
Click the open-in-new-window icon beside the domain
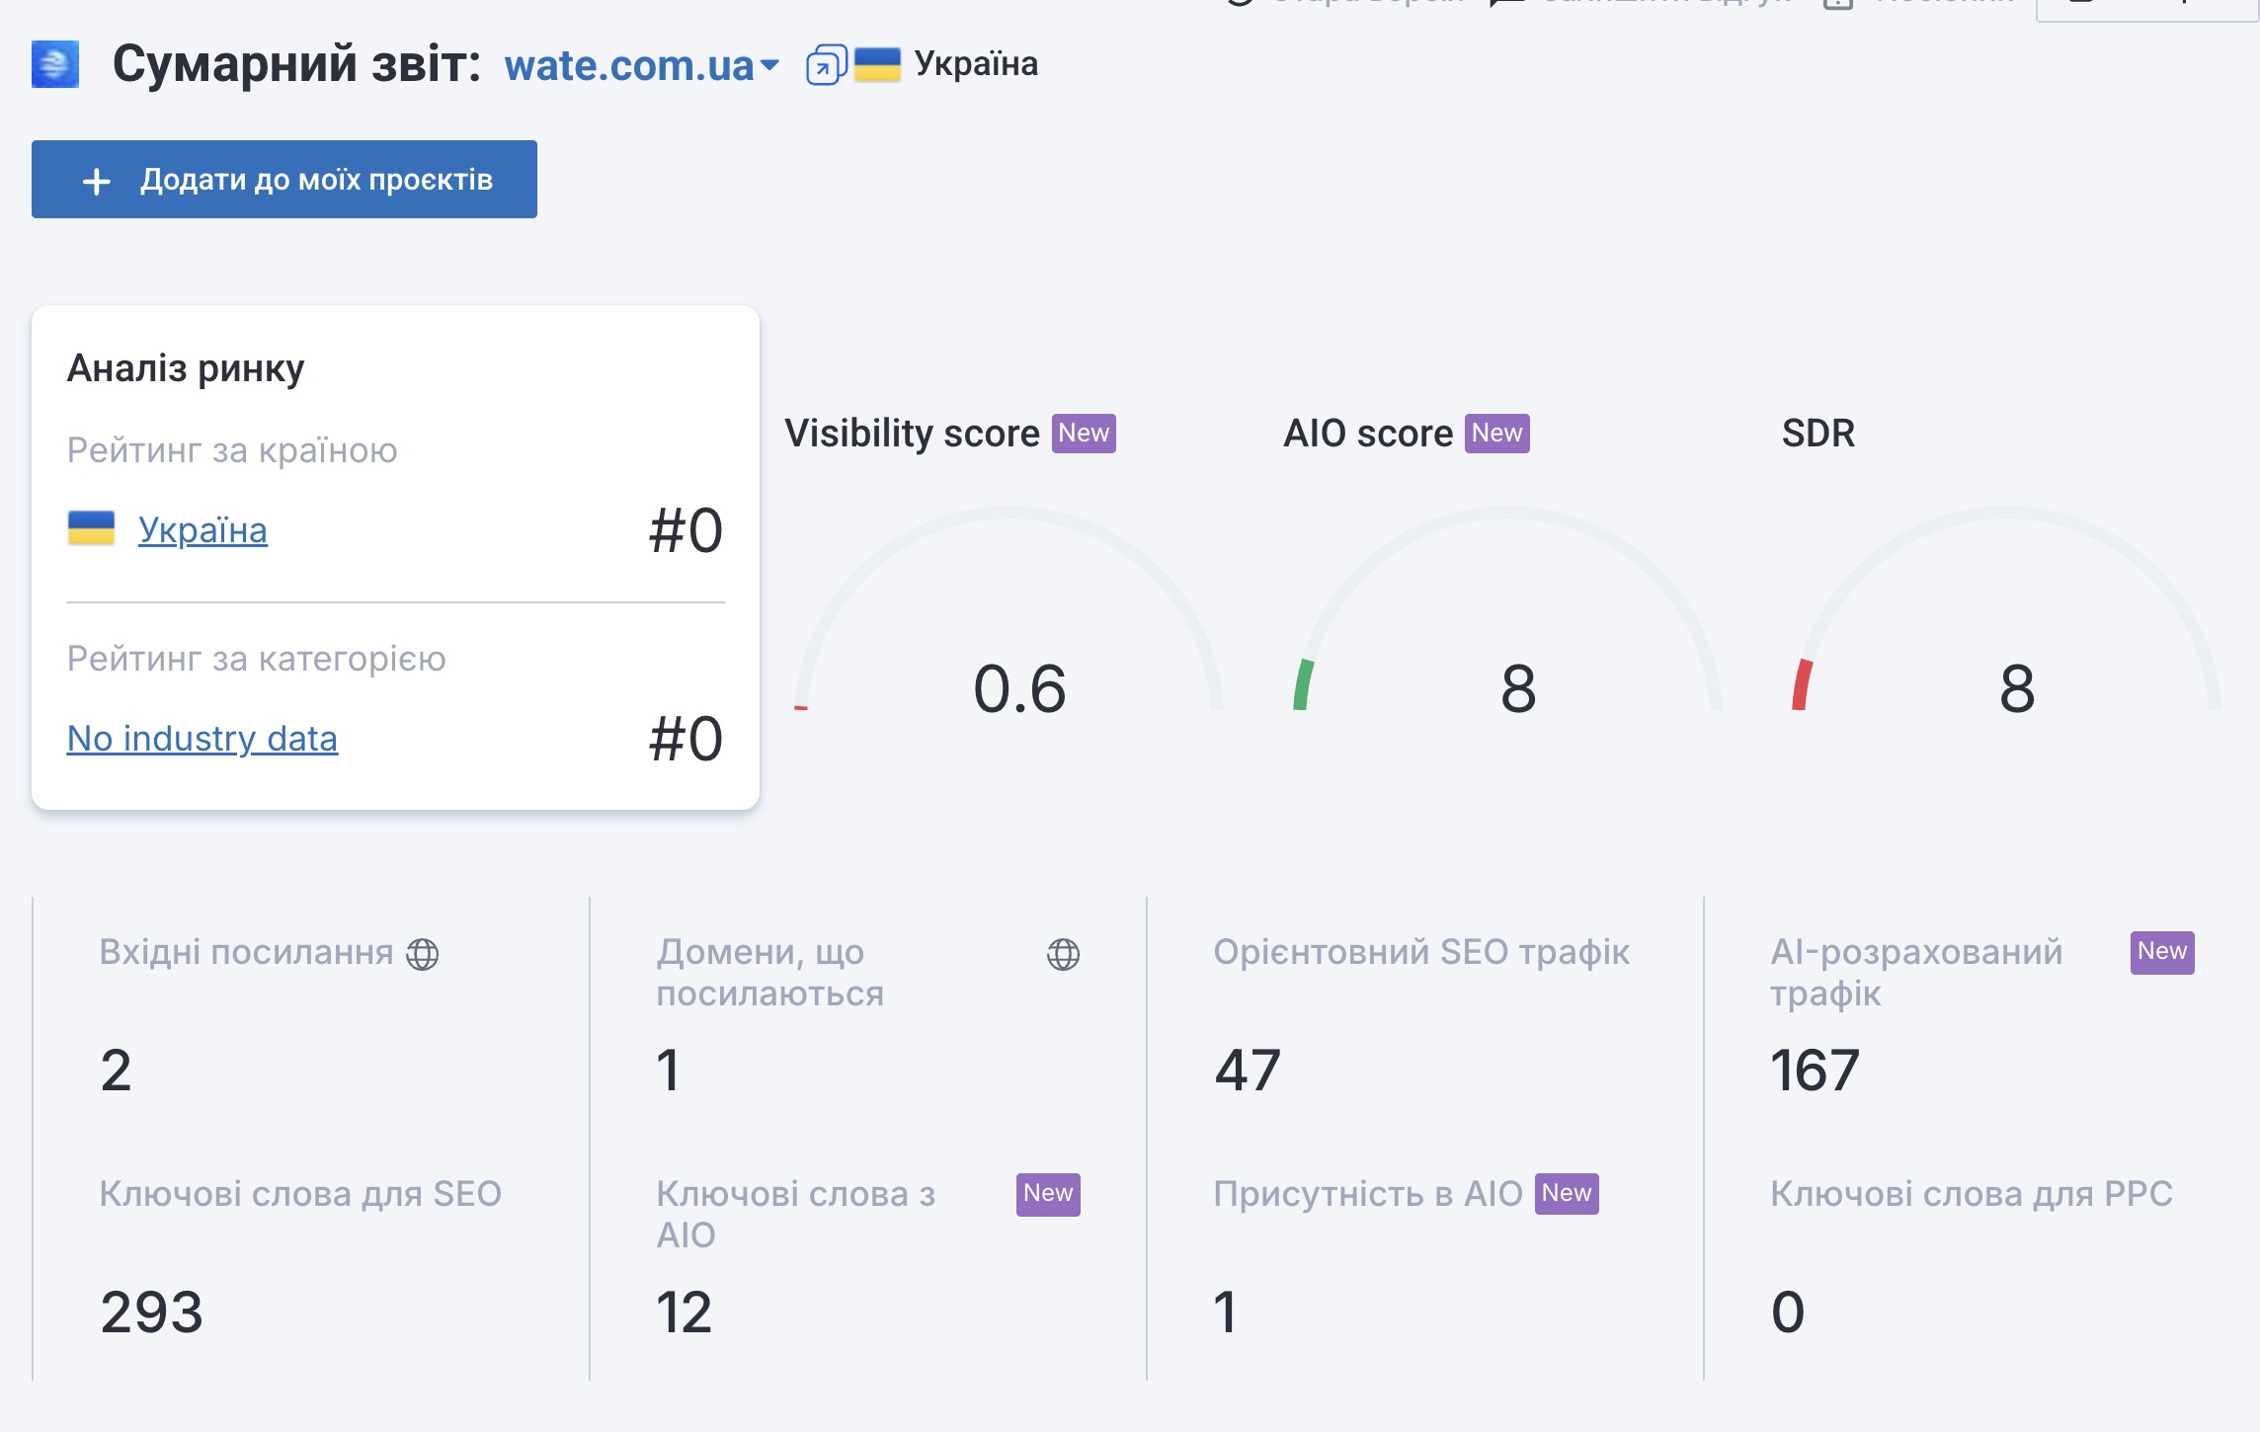826,65
